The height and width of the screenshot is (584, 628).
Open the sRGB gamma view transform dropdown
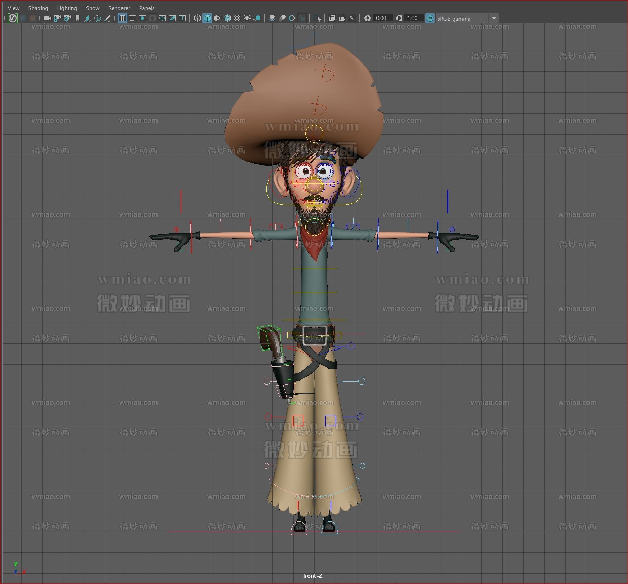coord(494,18)
